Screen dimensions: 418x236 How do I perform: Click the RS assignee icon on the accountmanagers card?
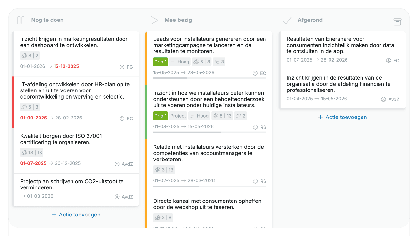click(x=255, y=181)
